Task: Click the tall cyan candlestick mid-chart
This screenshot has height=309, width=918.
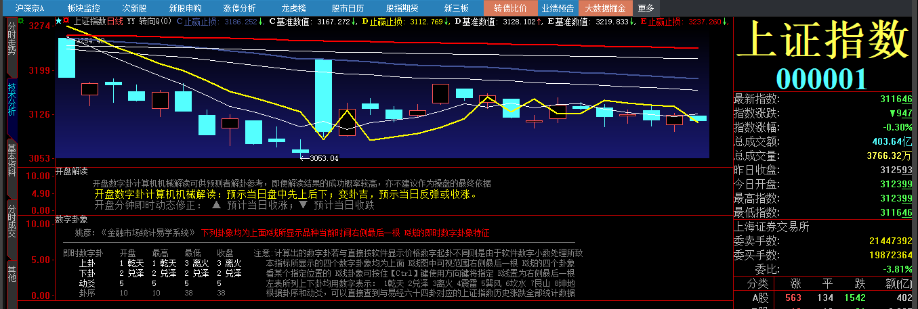Action: click(323, 96)
